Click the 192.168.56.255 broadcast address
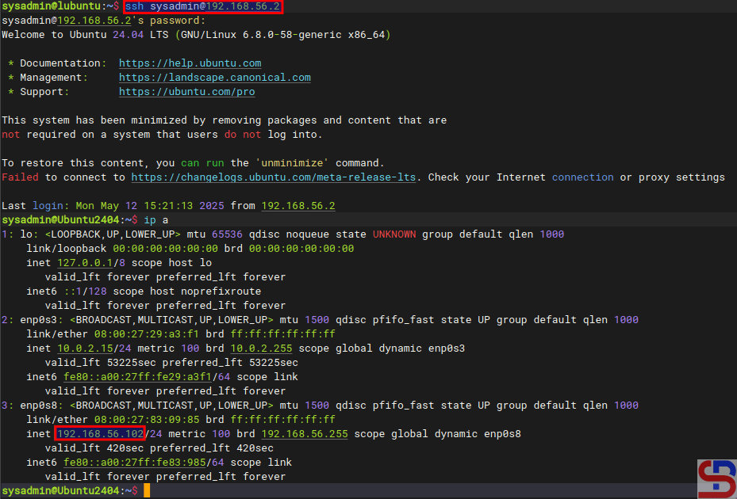Screen dimensions: 737x499 tap(304, 434)
